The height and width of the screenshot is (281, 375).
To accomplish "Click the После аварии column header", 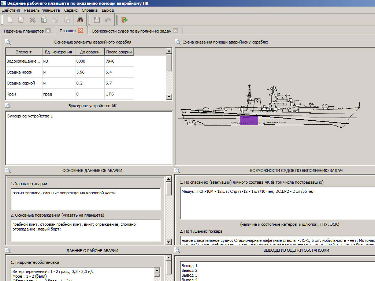I will pyautogui.click(x=119, y=52).
